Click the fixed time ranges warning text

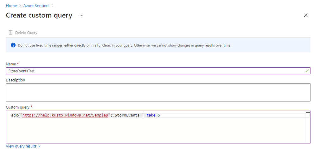[125, 45]
